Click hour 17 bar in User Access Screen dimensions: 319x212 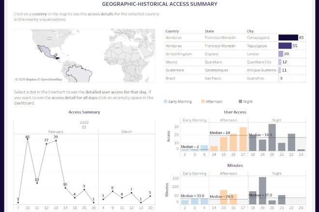(243, 139)
